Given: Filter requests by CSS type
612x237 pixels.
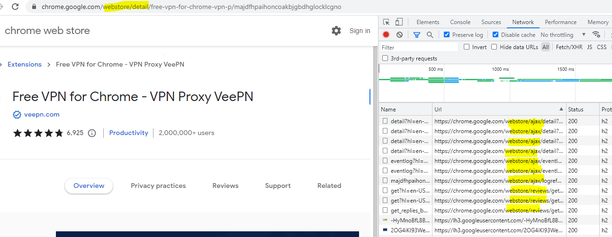Looking at the screenshot, I should click(602, 47).
